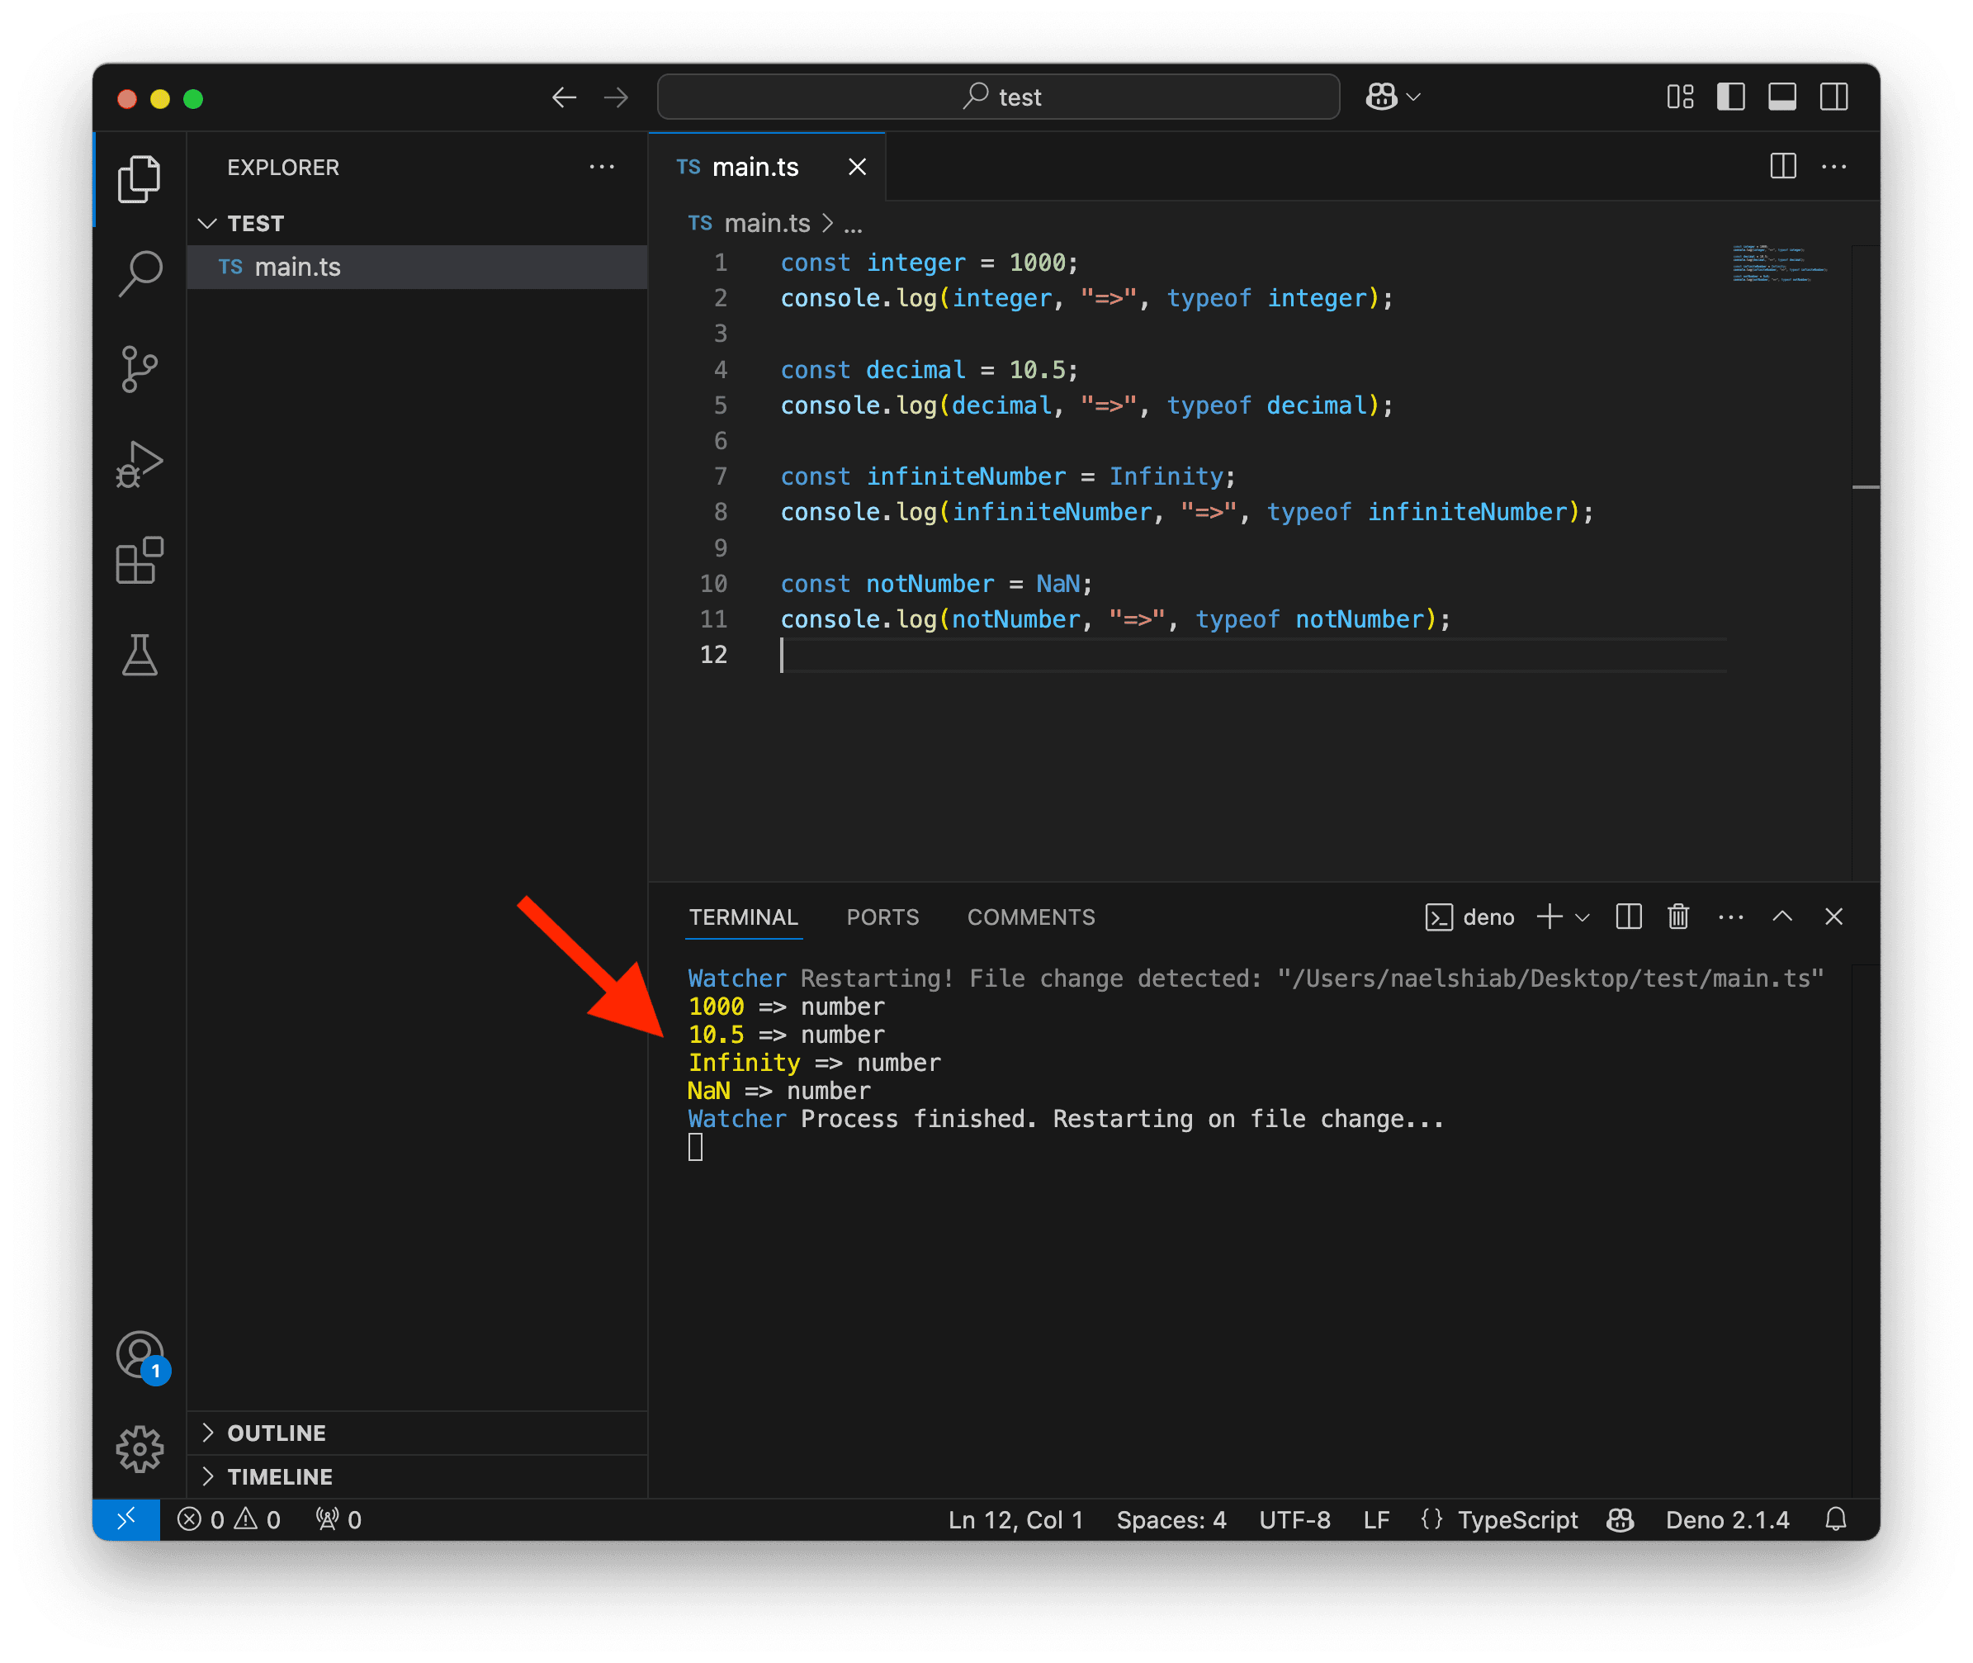Click the test search command center field
The height and width of the screenshot is (1663, 1973).
tap(999, 97)
